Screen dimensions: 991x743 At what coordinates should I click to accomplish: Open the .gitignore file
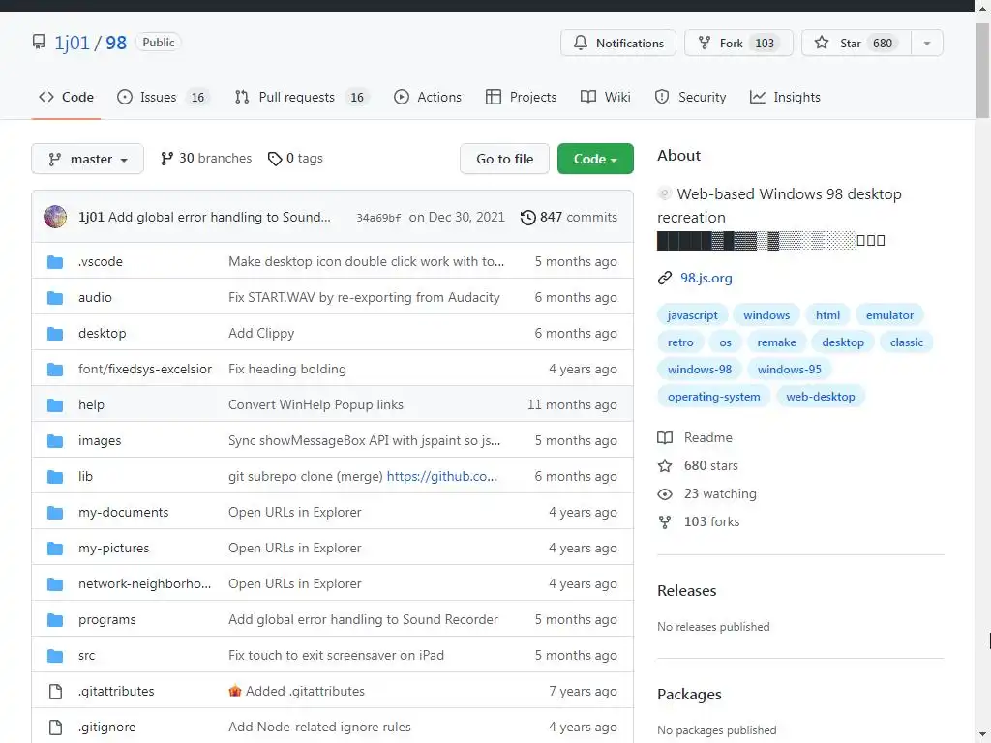pos(106,728)
